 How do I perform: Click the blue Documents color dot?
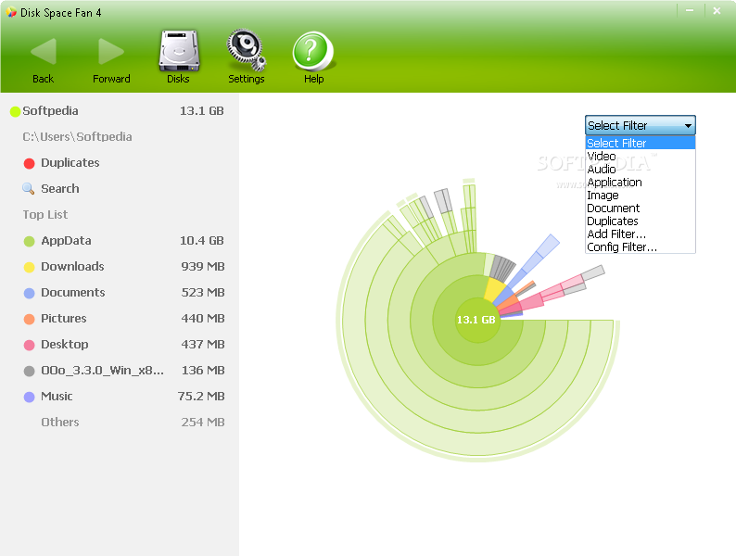[x=29, y=293]
